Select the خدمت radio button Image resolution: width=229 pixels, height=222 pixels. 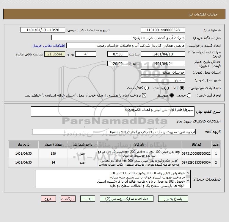pos(167,88)
